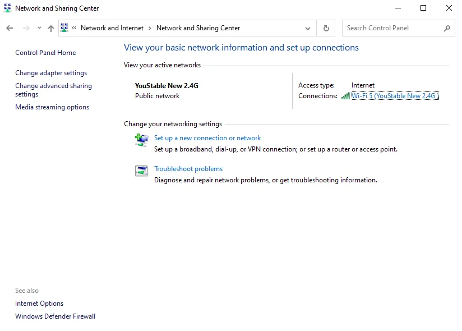The image size is (462, 331).
Task: Open Media streaming options
Action: coord(52,107)
